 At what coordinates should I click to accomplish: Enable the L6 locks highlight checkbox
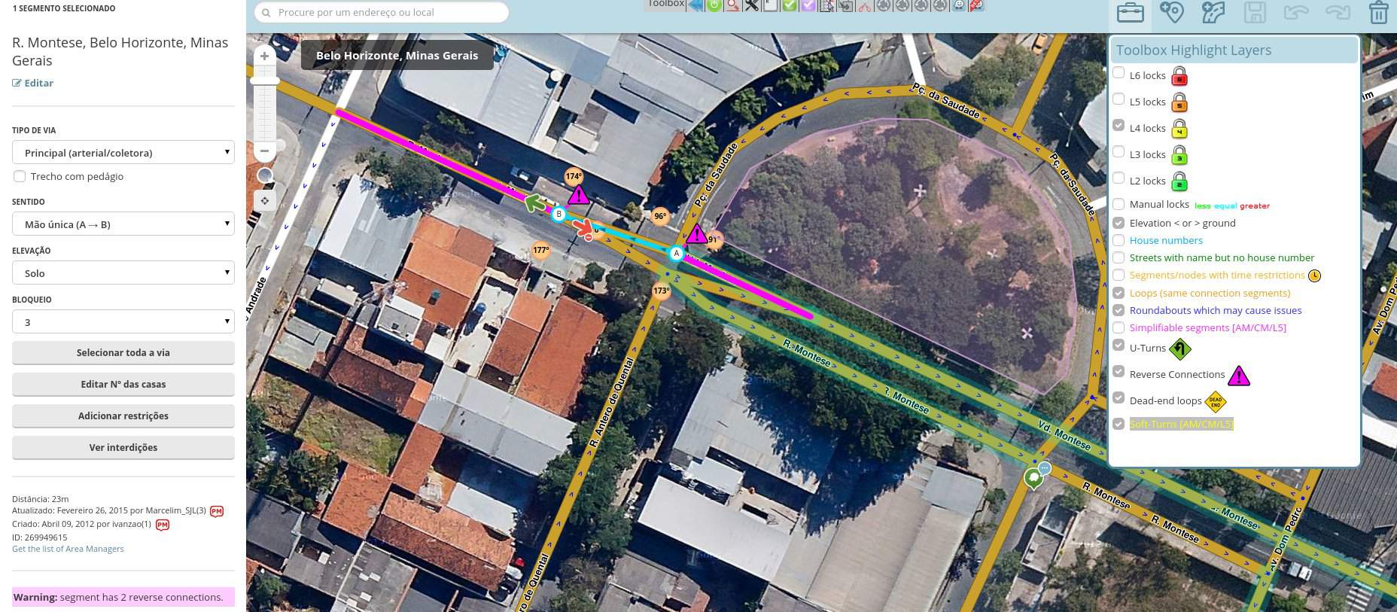coord(1119,73)
